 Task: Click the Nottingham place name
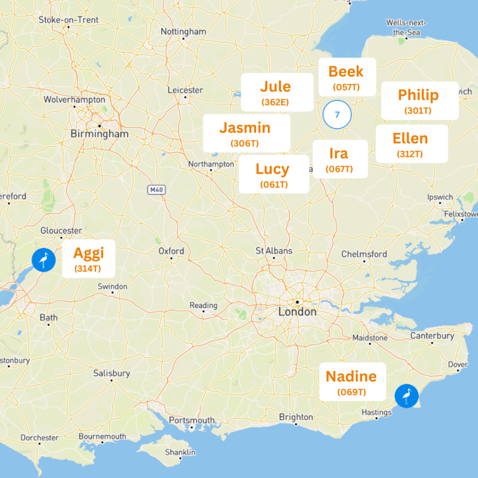183,31
